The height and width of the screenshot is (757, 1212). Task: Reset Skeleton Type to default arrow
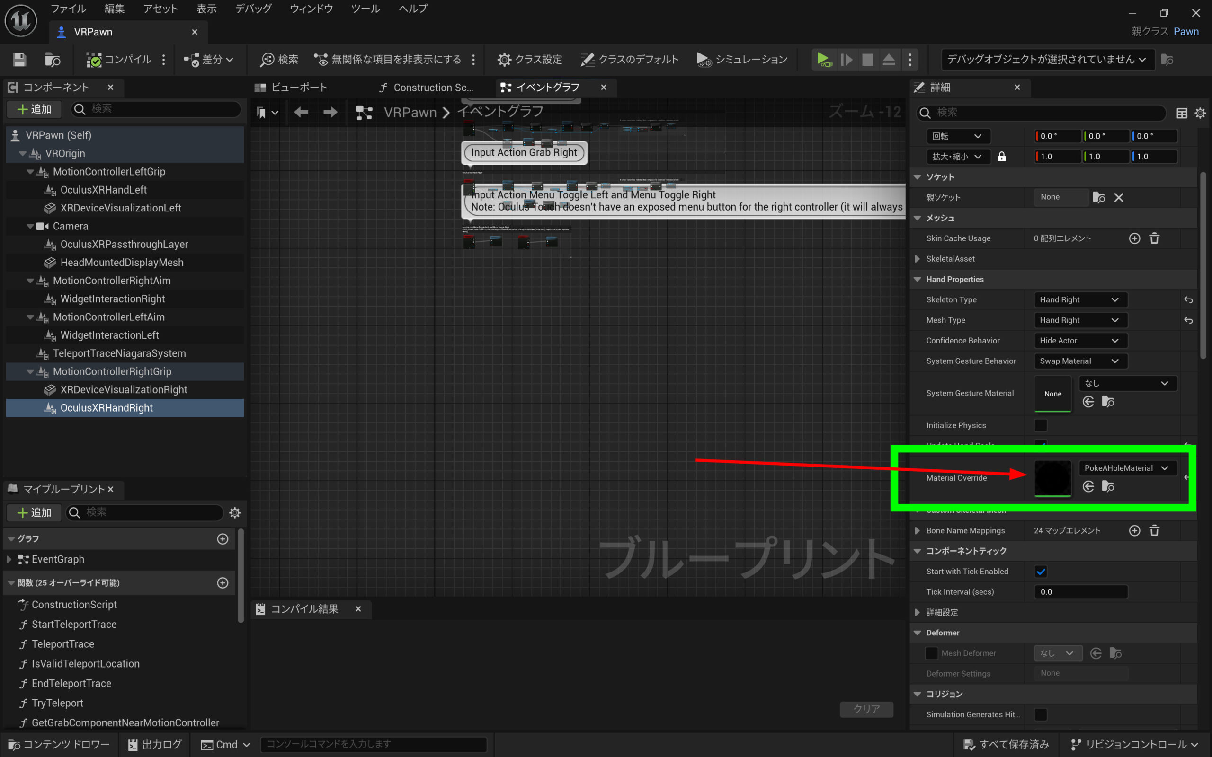(x=1188, y=300)
